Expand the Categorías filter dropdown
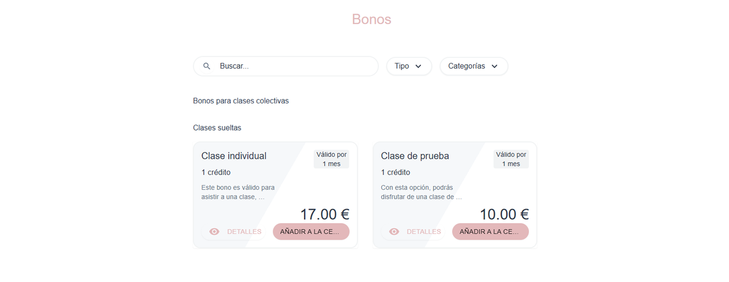This screenshot has width=729, height=282. pyautogui.click(x=473, y=66)
